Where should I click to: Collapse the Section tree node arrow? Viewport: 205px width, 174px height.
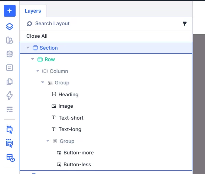(x=28, y=48)
